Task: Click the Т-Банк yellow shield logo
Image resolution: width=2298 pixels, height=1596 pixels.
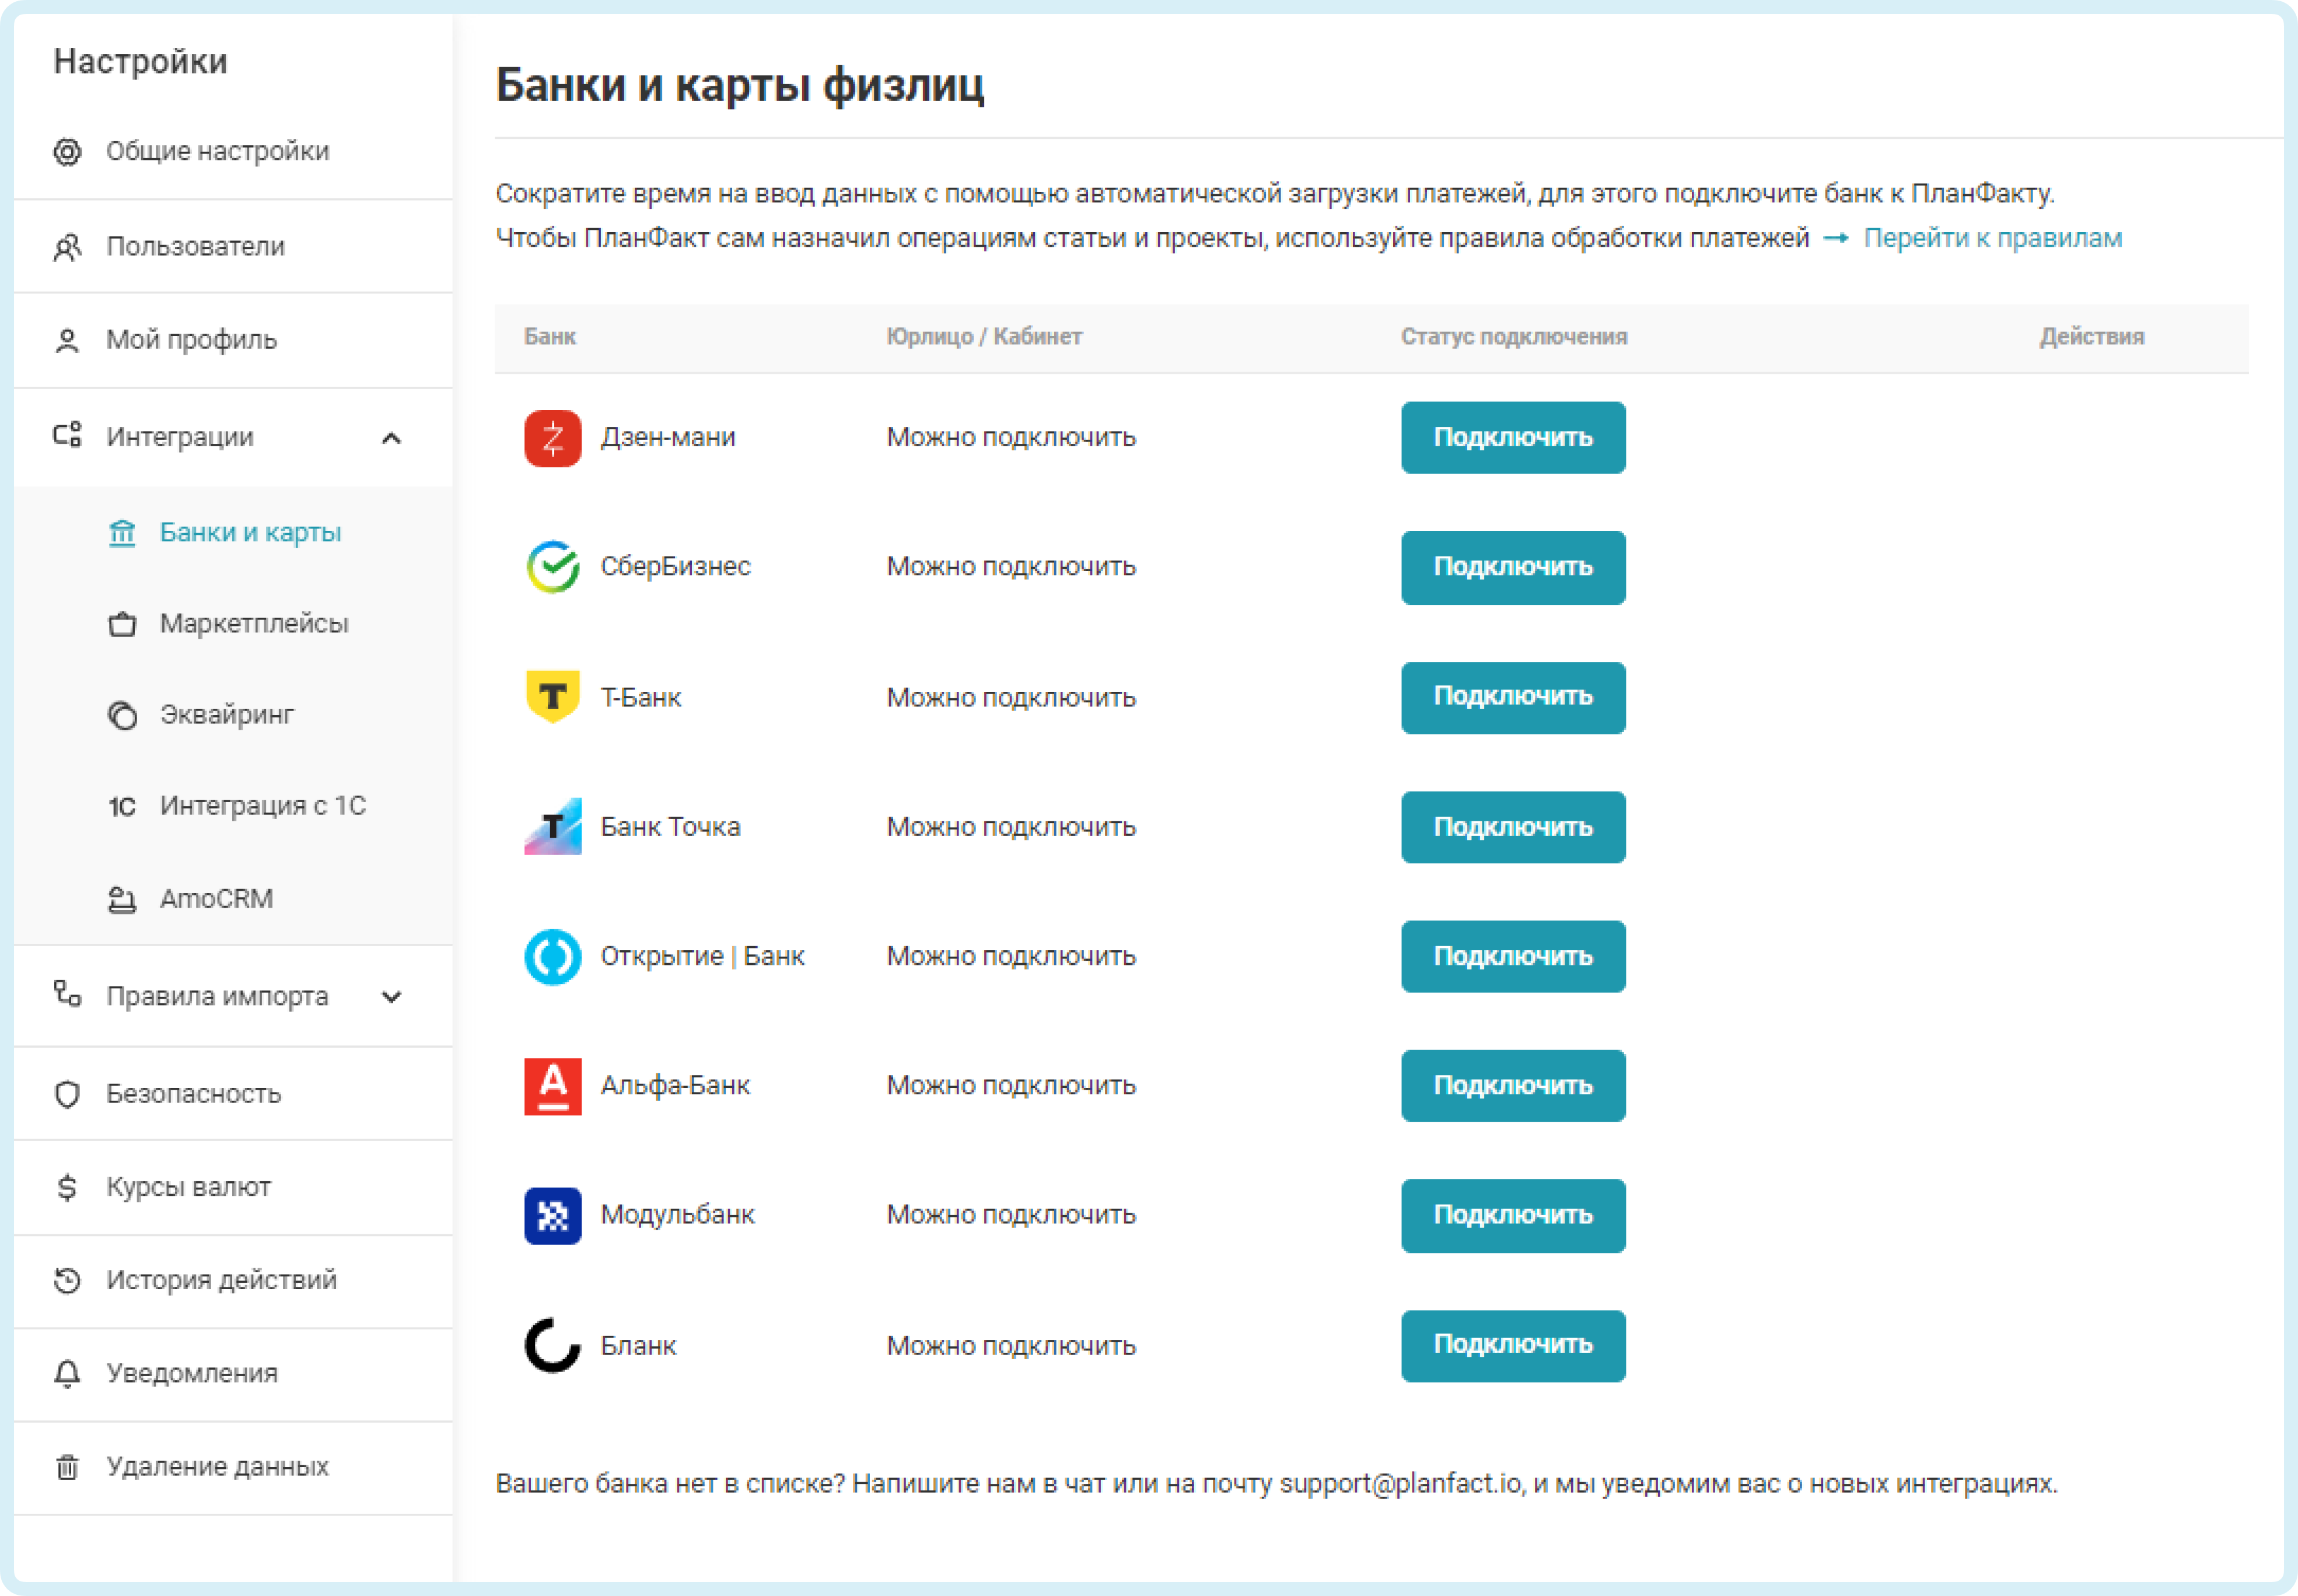Action: pyautogui.click(x=553, y=697)
